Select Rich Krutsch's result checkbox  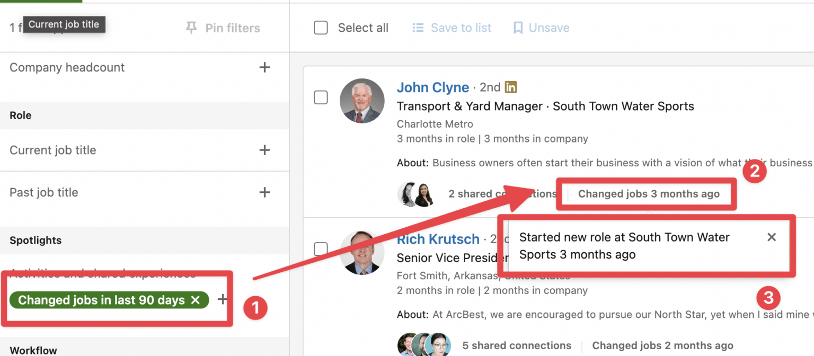pos(321,249)
